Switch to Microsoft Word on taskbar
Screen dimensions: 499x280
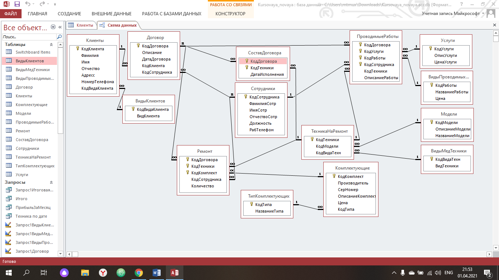156,272
